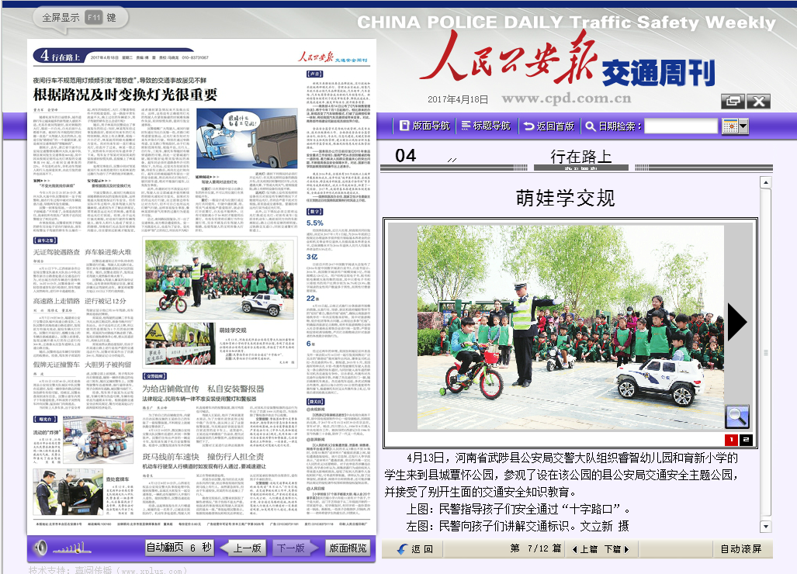Click 上篇 to view previous article
797x574 pixels.
(x=584, y=549)
